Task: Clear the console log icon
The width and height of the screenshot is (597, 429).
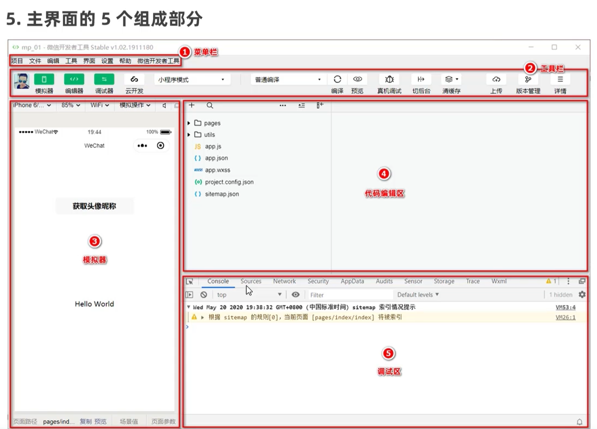Action: [204, 295]
